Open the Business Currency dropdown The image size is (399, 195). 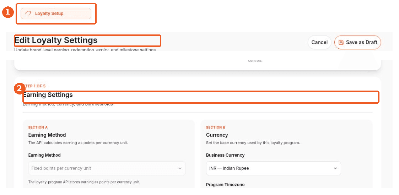[x=273, y=168]
